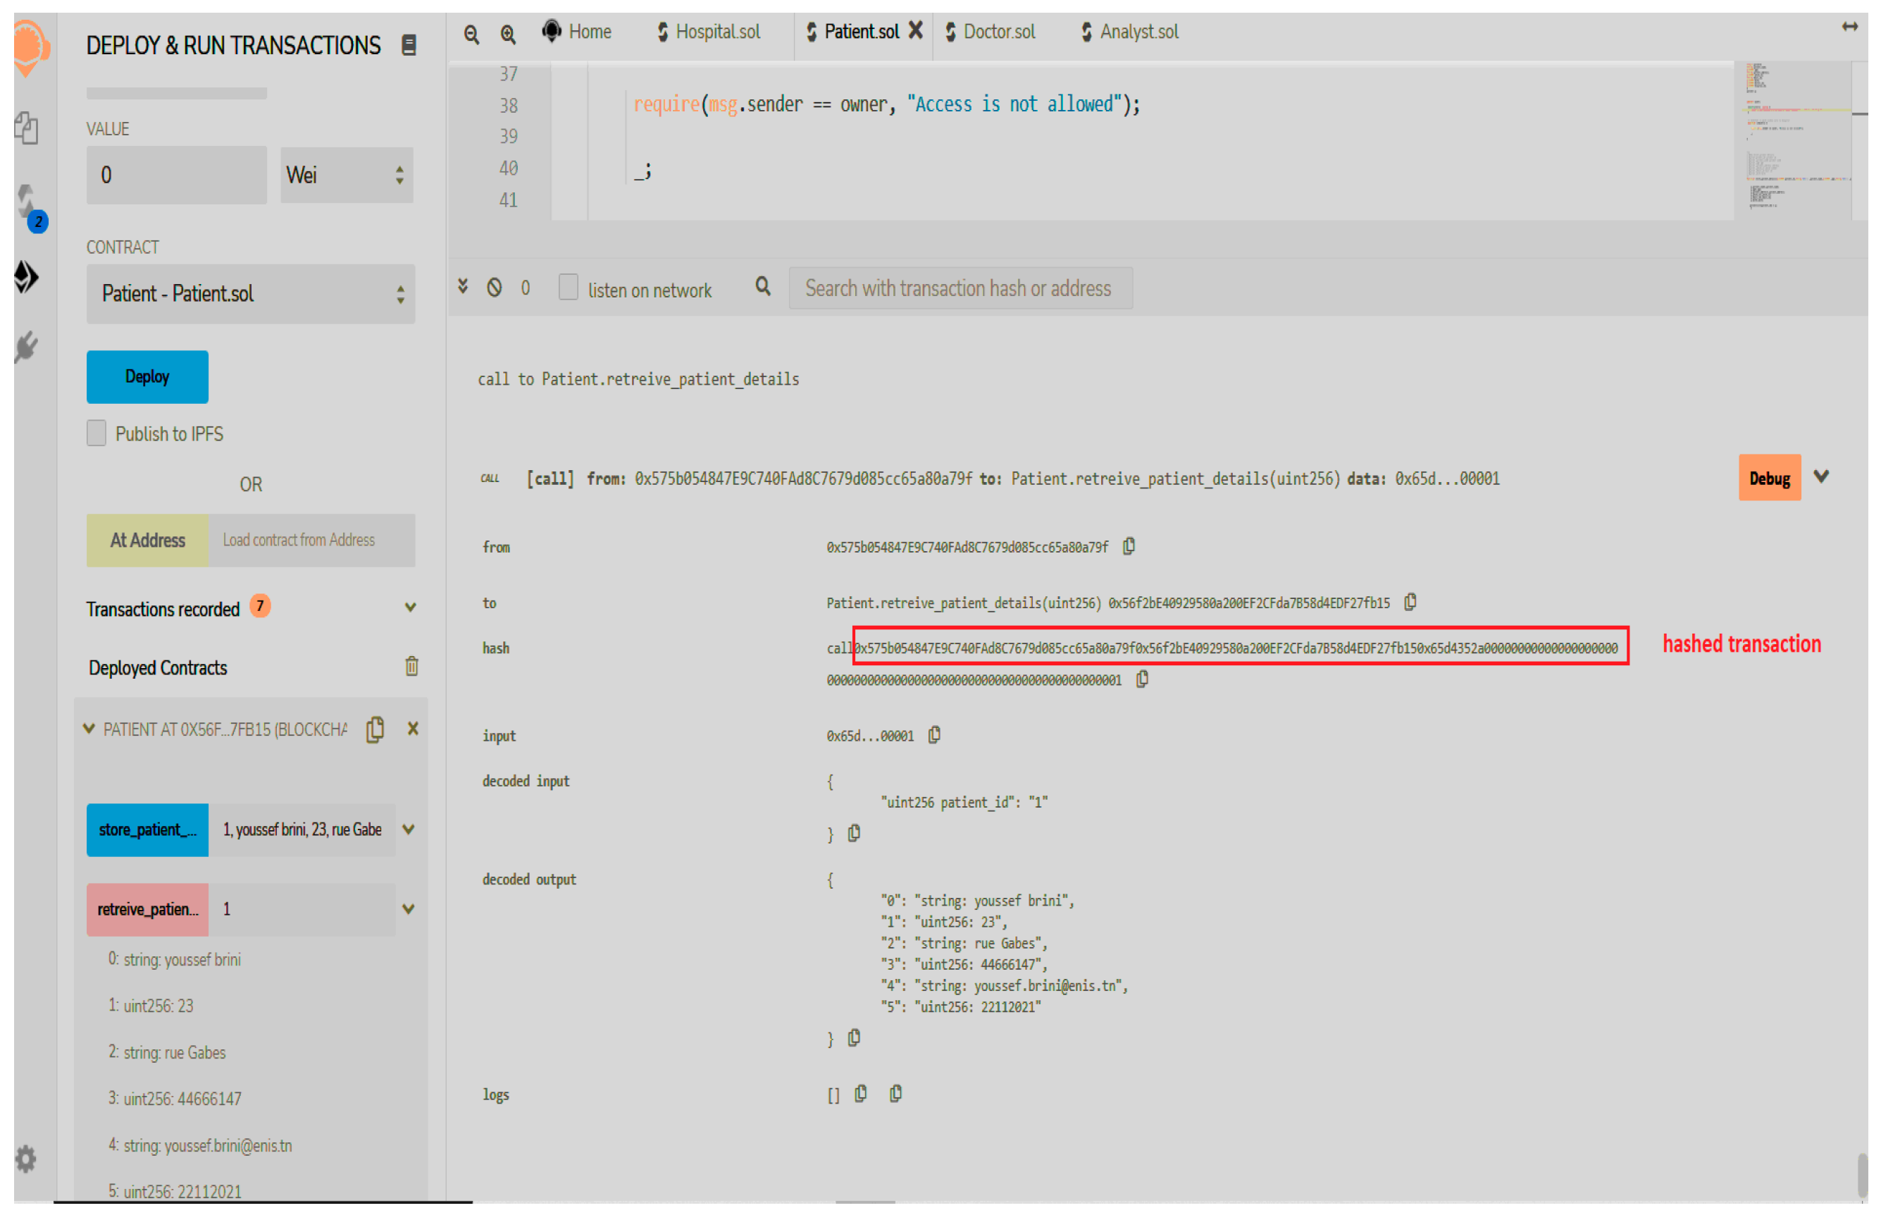Expand the Transactions recorded section

[x=410, y=607]
